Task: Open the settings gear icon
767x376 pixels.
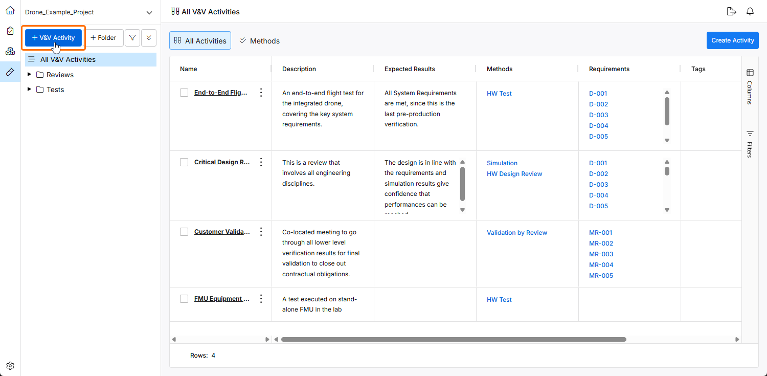Action: pyautogui.click(x=10, y=366)
